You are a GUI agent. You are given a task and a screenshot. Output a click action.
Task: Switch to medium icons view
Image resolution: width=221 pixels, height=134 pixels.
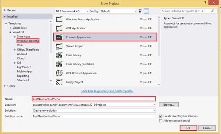click(x=140, y=11)
